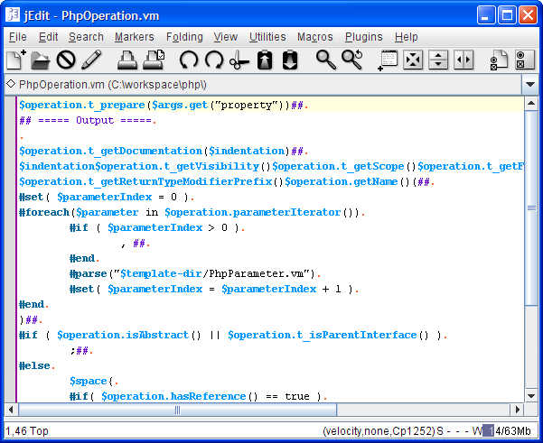Image resolution: width=543 pixels, height=443 pixels.
Task: Toggle the 'S' selection mode indicator in status bar
Action: tap(440, 431)
